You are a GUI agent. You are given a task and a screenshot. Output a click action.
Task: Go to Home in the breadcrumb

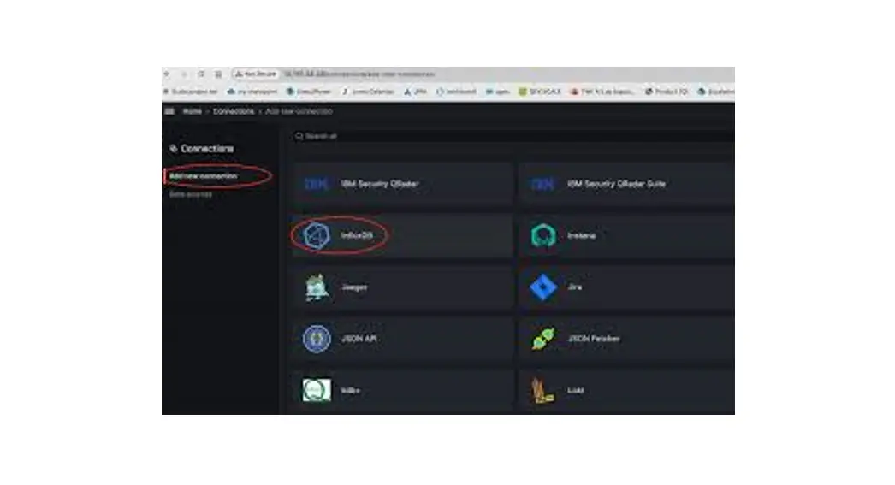click(x=193, y=111)
